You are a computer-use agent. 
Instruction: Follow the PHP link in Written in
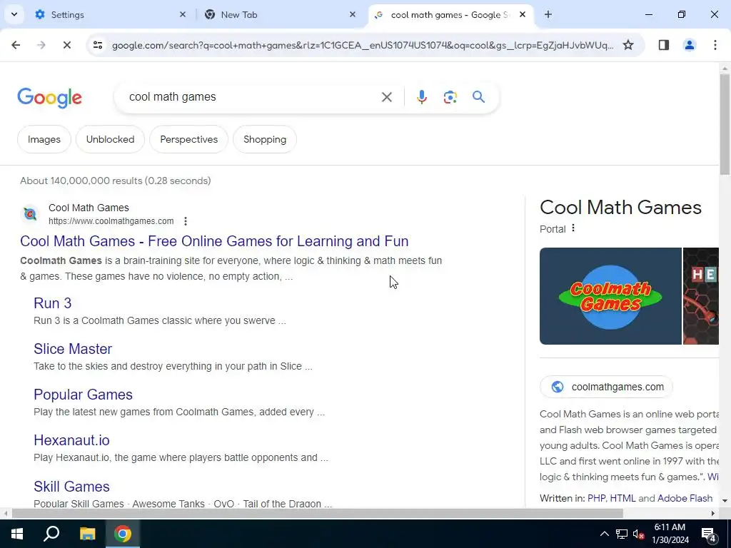pos(596,498)
